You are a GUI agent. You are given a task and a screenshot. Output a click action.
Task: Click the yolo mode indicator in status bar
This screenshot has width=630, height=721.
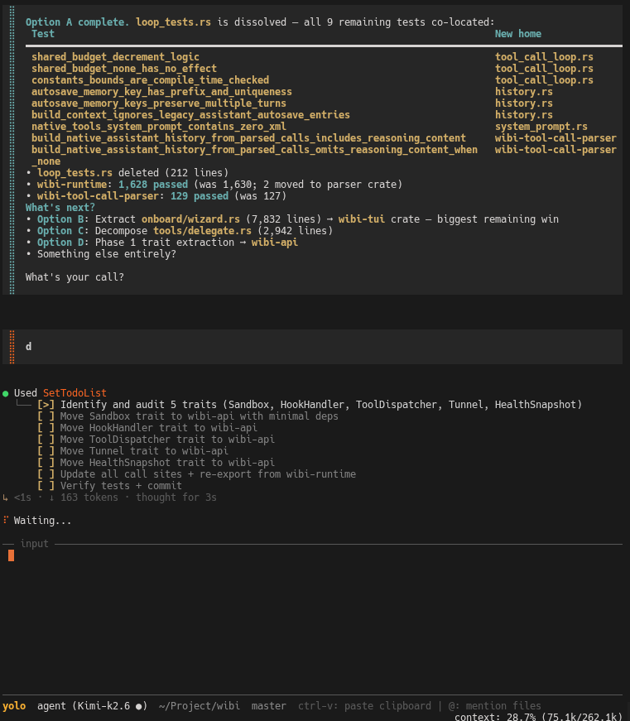pyautogui.click(x=14, y=706)
